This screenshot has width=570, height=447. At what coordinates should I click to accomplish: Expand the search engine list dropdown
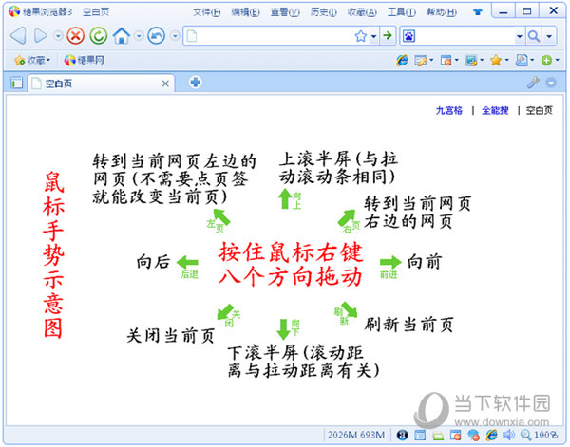point(520,36)
